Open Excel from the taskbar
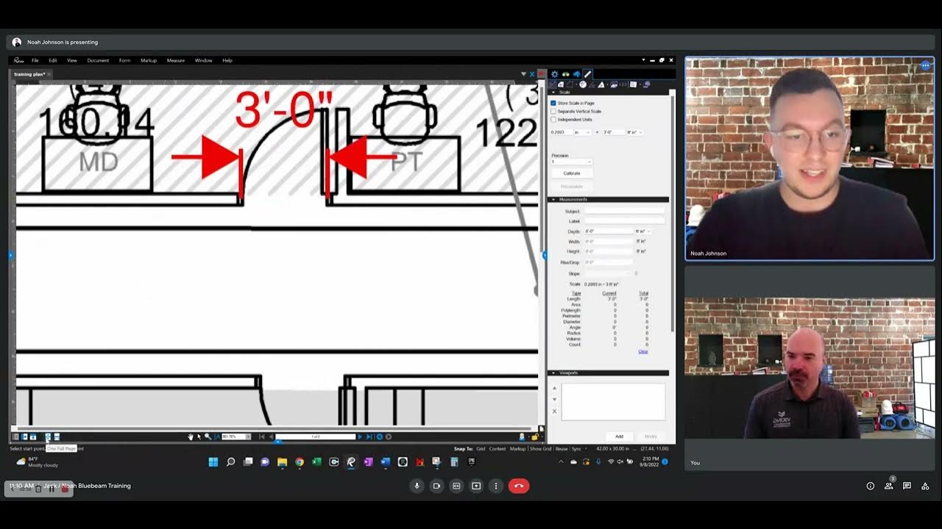The height and width of the screenshot is (529, 942). click(x=316, y=462)
